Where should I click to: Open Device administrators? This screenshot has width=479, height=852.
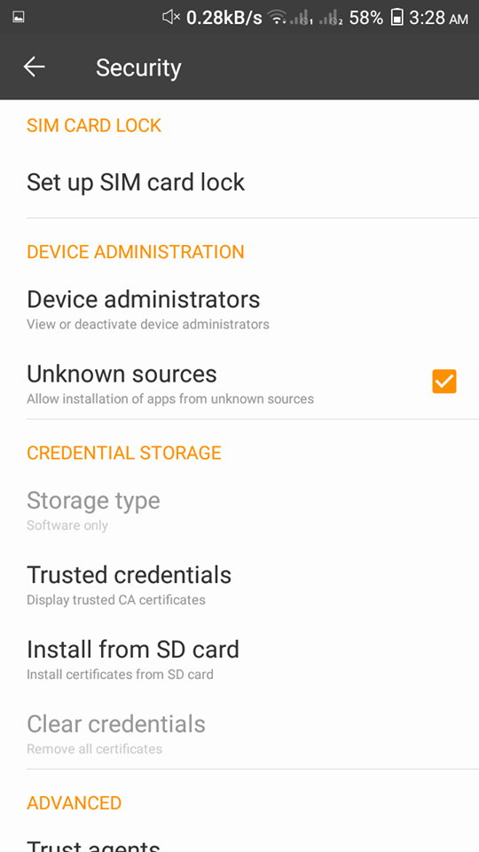click(x=239, y=308)
